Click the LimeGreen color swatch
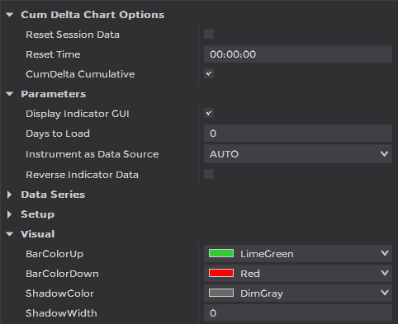 point(221,253)
